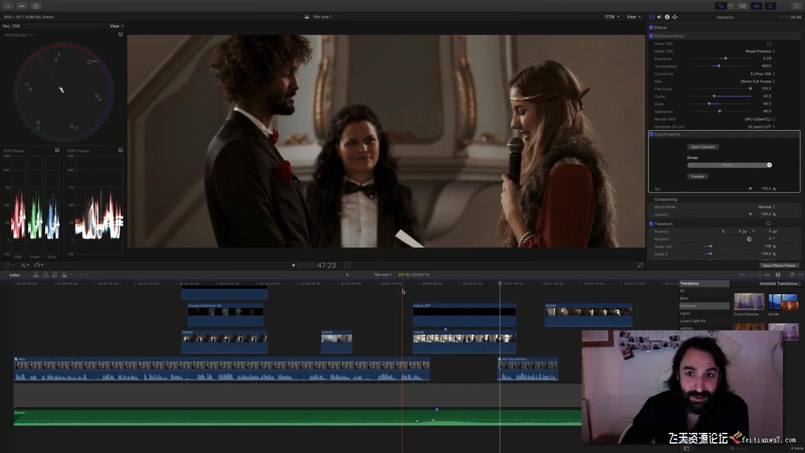
Task: Open the timeline Index
Action: (14, 275)
